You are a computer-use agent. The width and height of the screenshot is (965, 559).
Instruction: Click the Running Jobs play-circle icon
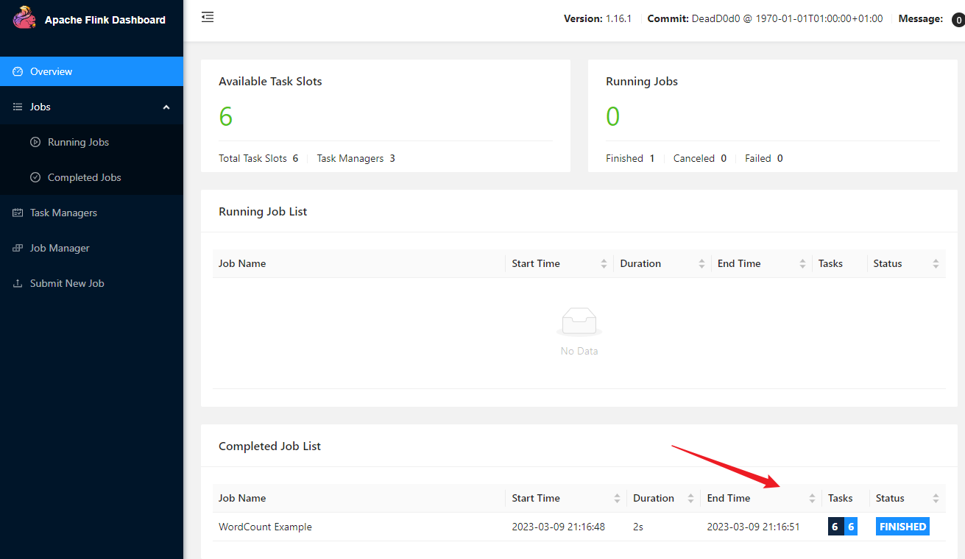(x=35, y=142)
